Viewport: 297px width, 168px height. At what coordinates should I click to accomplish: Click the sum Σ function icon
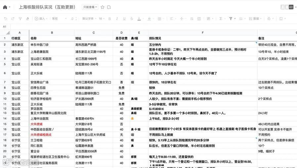[x=221, y=19]
